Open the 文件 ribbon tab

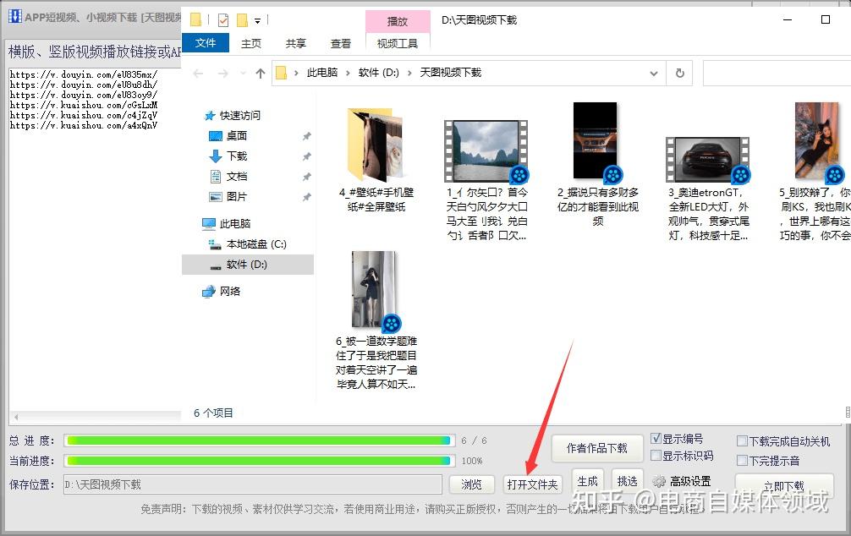coord(206,43)
